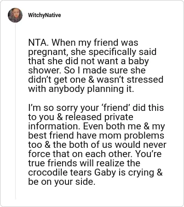Click the phrase 'I'm so sorry'

[53, 108]
